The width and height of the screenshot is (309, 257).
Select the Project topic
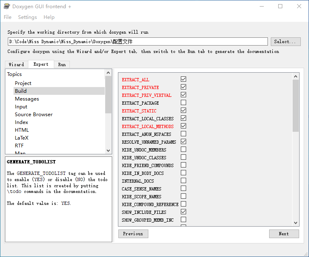pyautogui.click(x=23, y=83)
